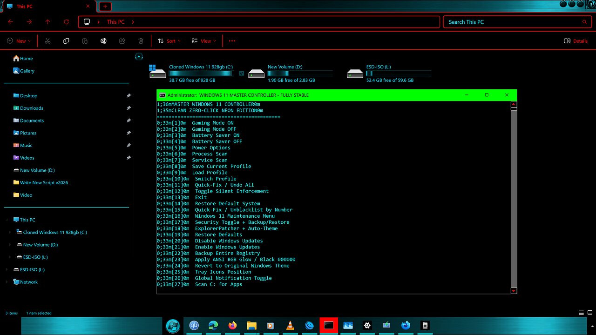Click the '[16] Windows 11 Maintenance Menu' line
Viewport: 596px width, 335px height.
(x=216, y=216)
